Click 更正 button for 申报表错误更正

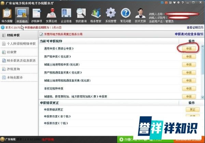193,109
